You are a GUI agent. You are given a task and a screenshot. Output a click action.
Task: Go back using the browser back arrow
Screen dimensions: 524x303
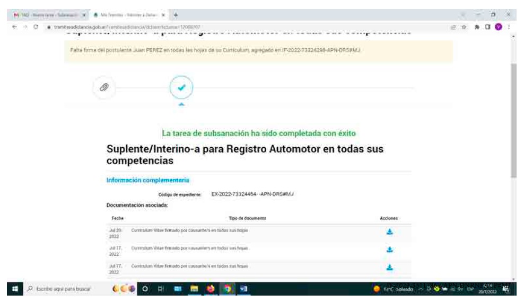tap(14, 27)
